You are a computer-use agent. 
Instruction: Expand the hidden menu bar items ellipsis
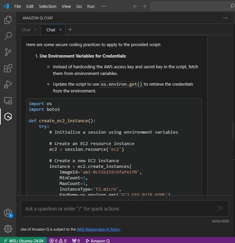click(104, 6)
